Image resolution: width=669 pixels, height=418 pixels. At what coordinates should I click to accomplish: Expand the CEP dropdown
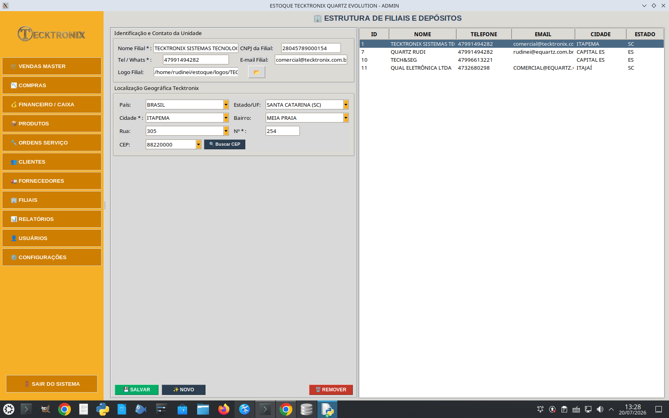pos(199,145)
